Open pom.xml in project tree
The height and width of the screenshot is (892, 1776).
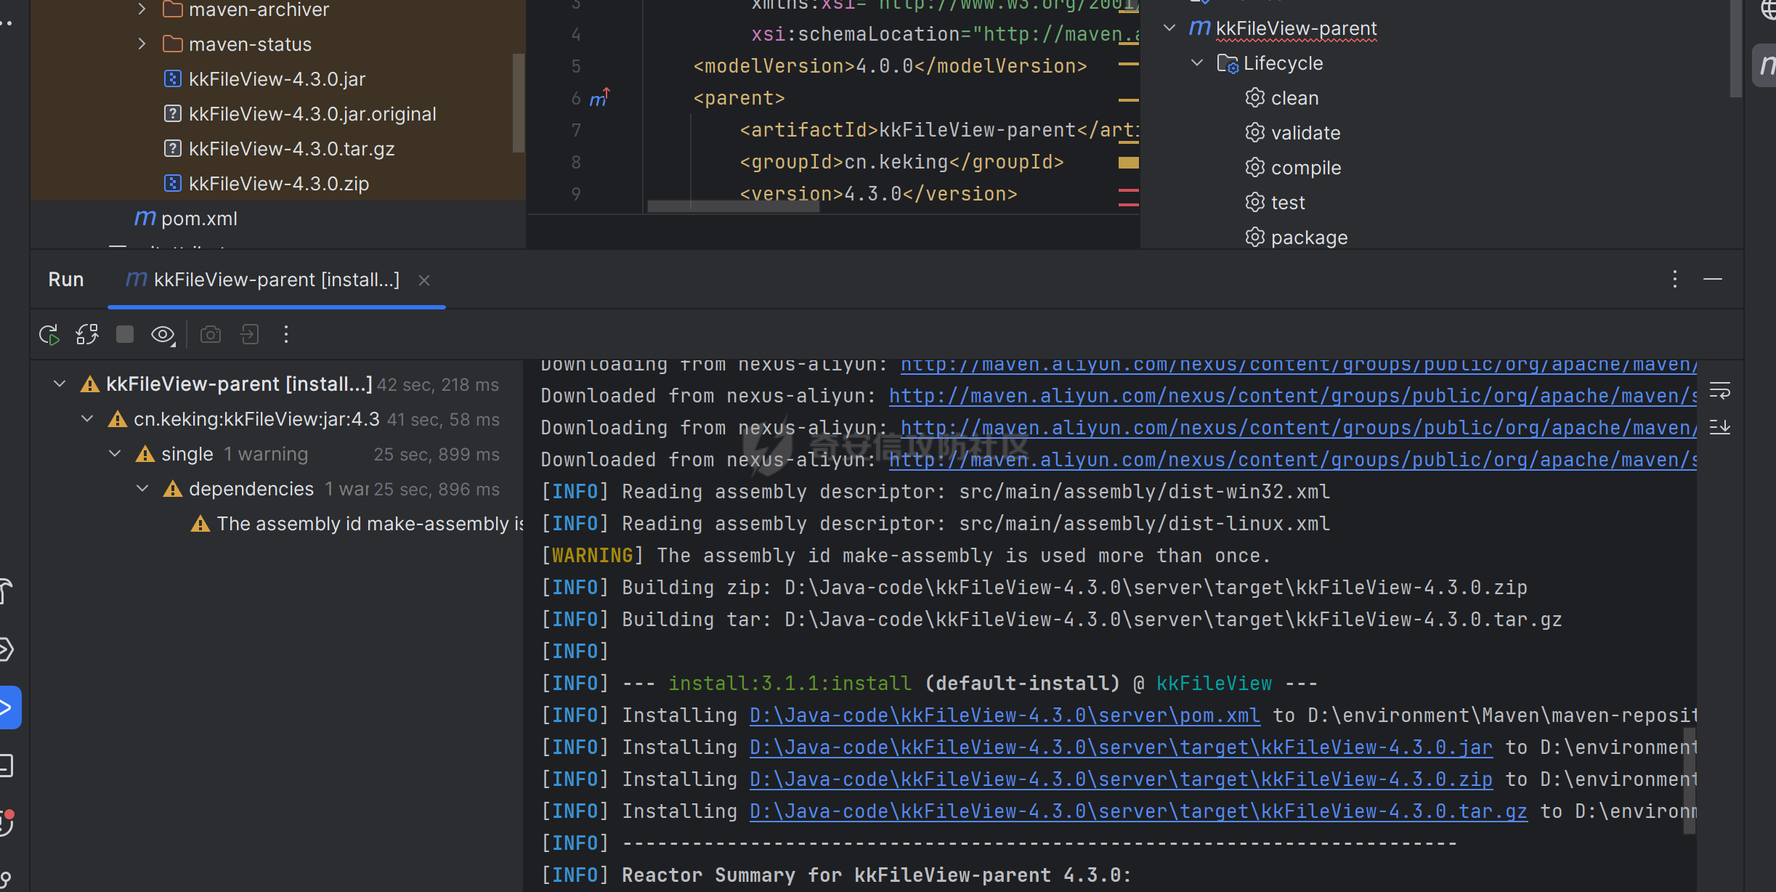(186, 219)
